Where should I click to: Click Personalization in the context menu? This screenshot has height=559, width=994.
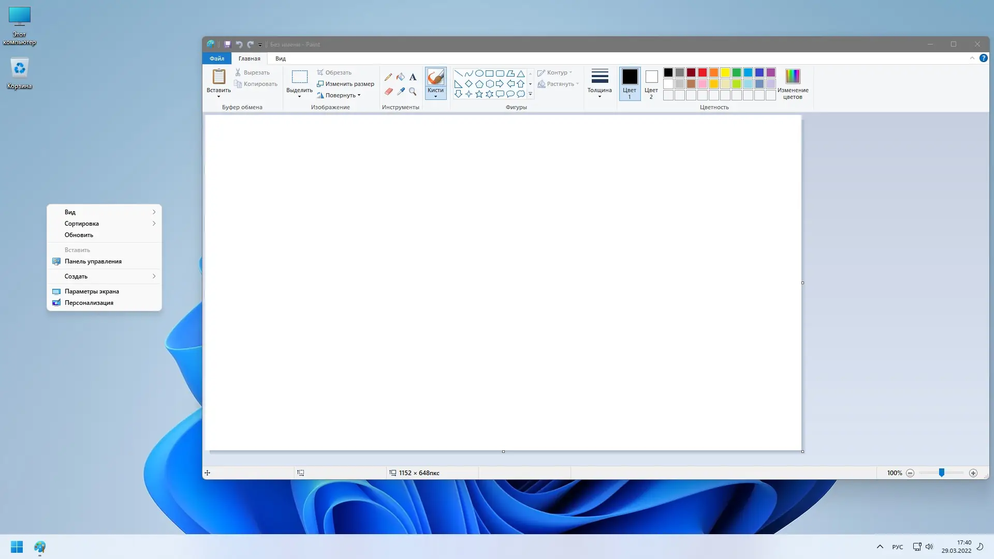coord(89,303)
